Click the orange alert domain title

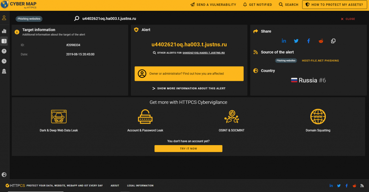(x=189, y=44)
